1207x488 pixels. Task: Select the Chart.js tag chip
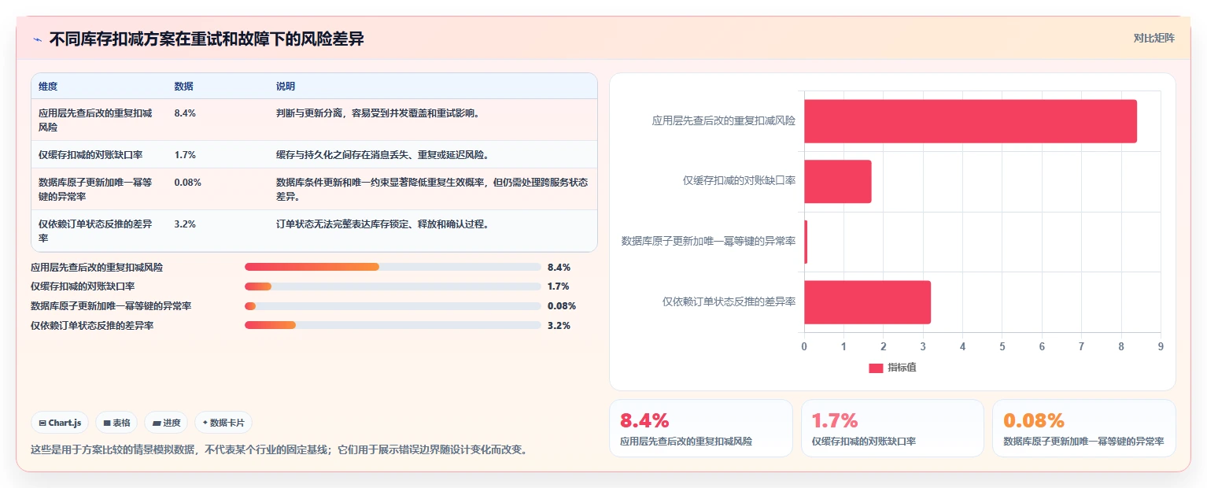[61, 423]
